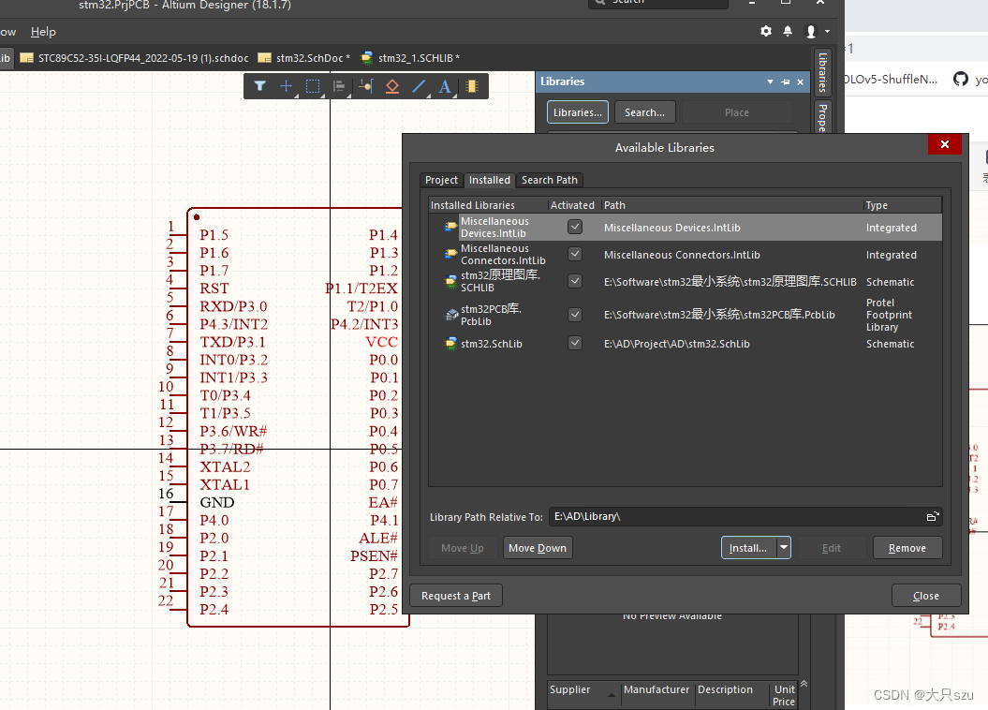Select path E:\AD\Project\AD\stm32.SchLib cell
Image resolution: width=988 pixels, height=710 pixels.
pos(677,344)
